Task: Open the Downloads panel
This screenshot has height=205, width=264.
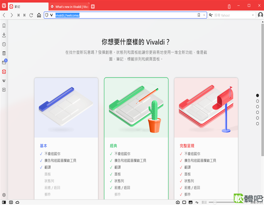Action: coord(4,35)
